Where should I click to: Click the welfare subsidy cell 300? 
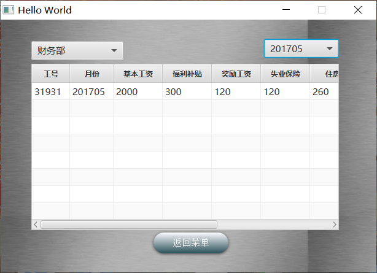[174, 92]
